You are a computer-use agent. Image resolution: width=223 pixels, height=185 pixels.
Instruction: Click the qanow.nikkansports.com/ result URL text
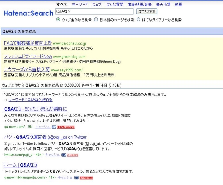point(25,177)
